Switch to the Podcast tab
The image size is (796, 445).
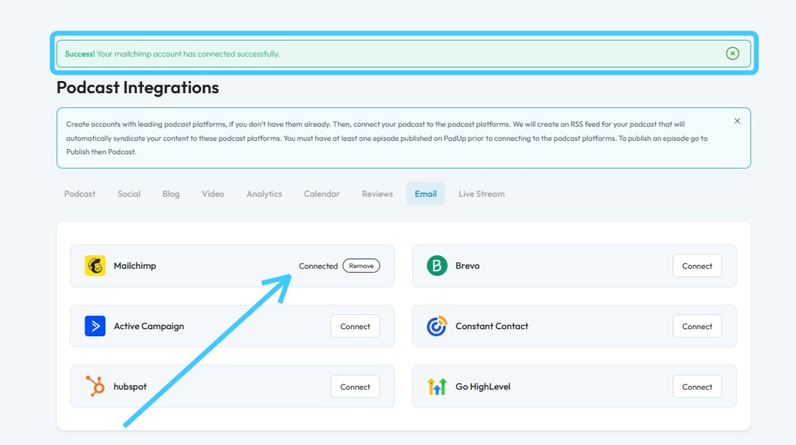[80, 193]
